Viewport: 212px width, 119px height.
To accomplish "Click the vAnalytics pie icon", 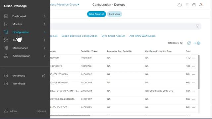I will click(6, 76).
